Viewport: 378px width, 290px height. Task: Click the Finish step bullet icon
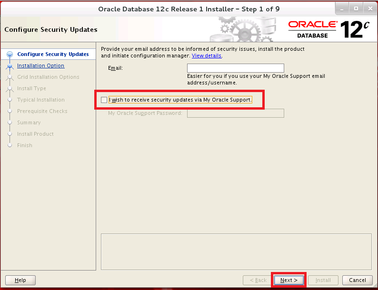click(10, 145)
